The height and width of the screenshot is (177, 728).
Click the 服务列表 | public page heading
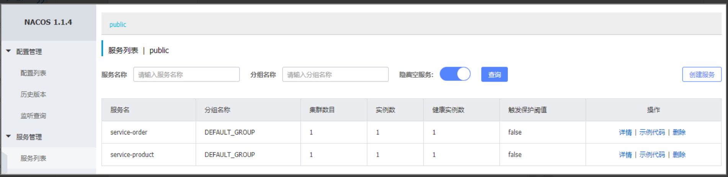[x=139, y=50]
